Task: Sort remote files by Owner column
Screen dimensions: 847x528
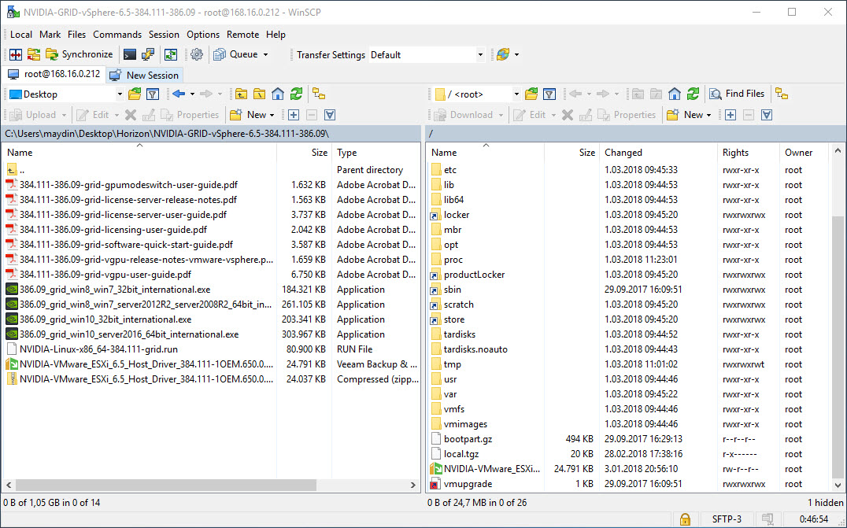Action: (804, 153)
